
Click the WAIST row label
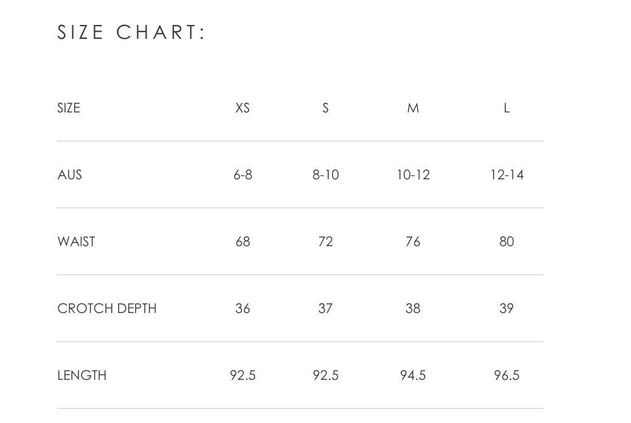click(77, 241)
